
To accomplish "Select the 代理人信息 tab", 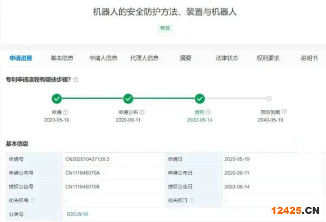I will (x=144, y=58).
